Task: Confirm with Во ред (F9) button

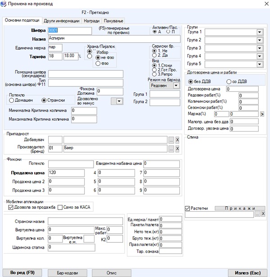Action: 22,272
